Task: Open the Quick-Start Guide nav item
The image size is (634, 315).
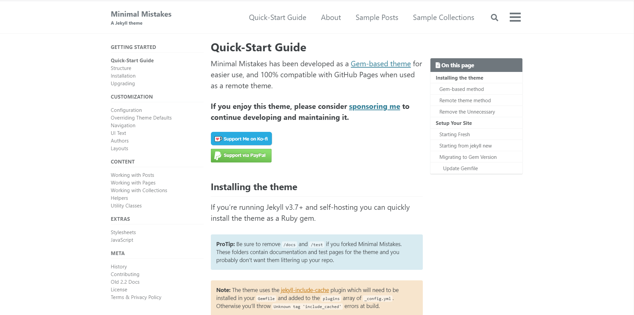Action: pos(277,18)
